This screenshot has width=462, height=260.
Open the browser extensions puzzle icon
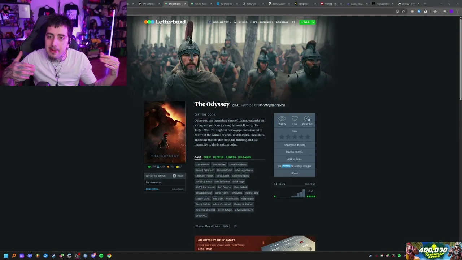[425, 11]
